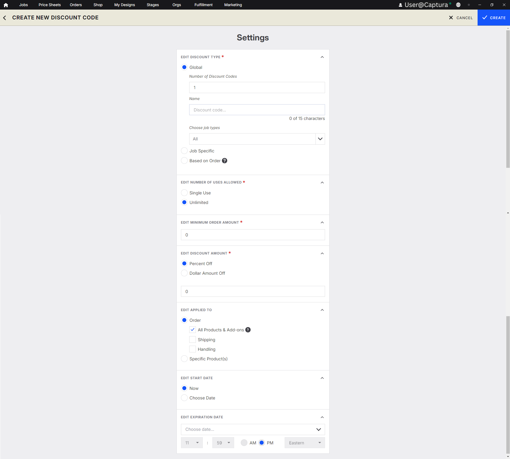This screenshot has height=459, width=510.
Task: Click the user profile icon
Action: pyautogui.click(x=400, y=5)
